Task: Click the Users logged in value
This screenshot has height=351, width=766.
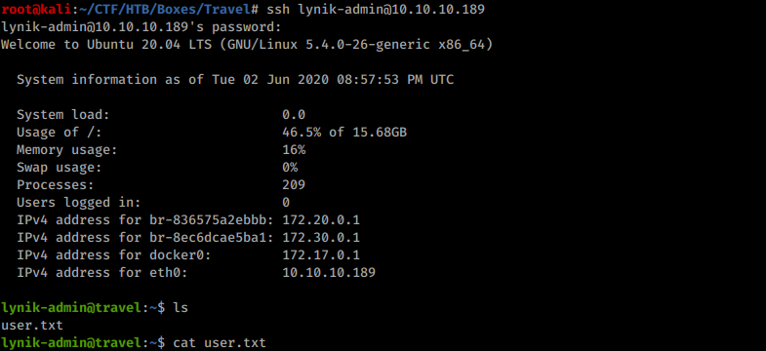Action: pyautogui.click(x=286, y=203)
